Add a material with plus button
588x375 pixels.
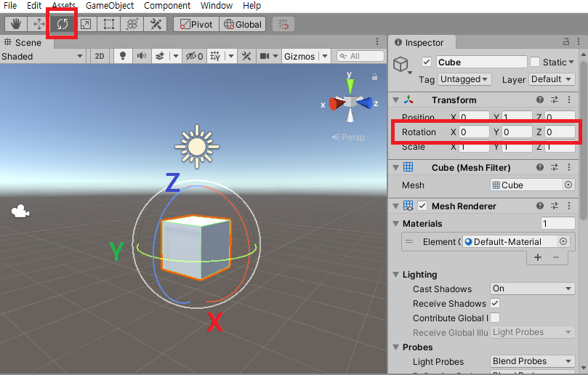(x=537, y=257)
